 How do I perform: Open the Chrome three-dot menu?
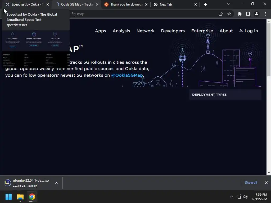(x=265, y=14)
